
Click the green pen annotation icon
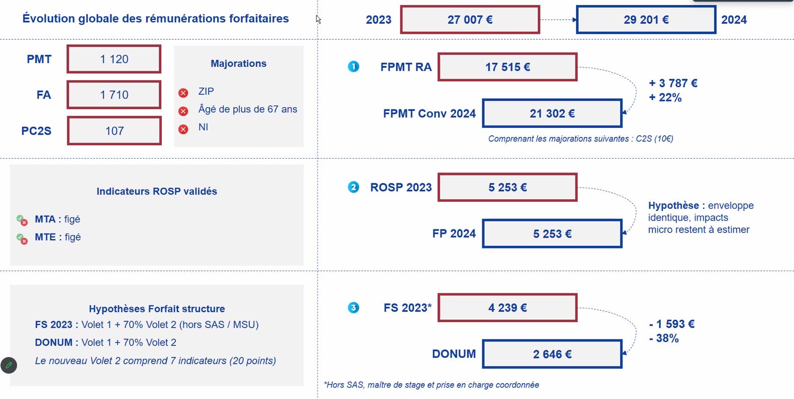9,365
